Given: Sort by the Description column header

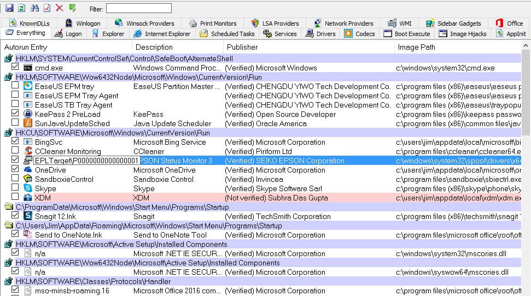Looking at the screenshot, I should coord(177,48).
